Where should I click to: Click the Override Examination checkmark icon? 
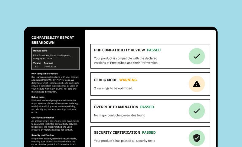(197, 111)
